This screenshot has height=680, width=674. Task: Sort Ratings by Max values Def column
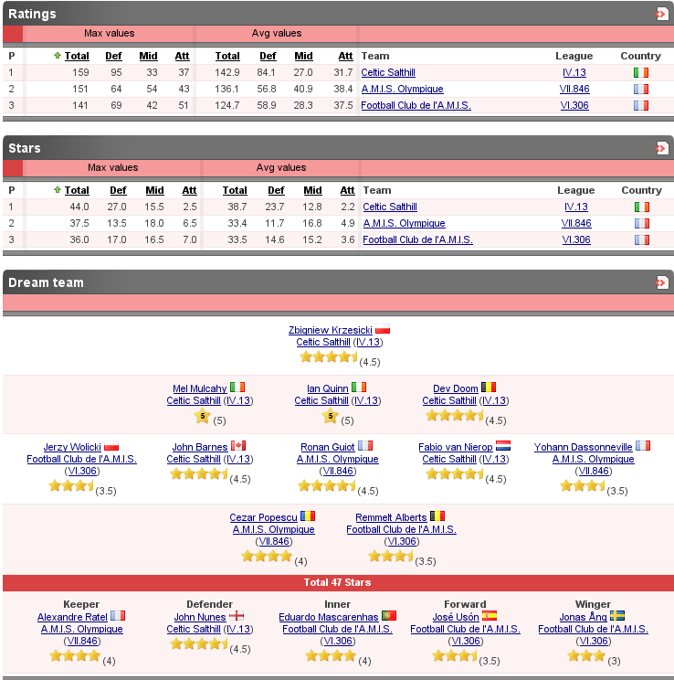tap(113, 56)
